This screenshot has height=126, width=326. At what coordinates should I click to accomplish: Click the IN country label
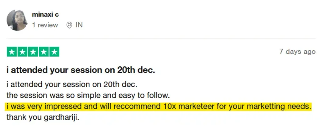point(79,25)
